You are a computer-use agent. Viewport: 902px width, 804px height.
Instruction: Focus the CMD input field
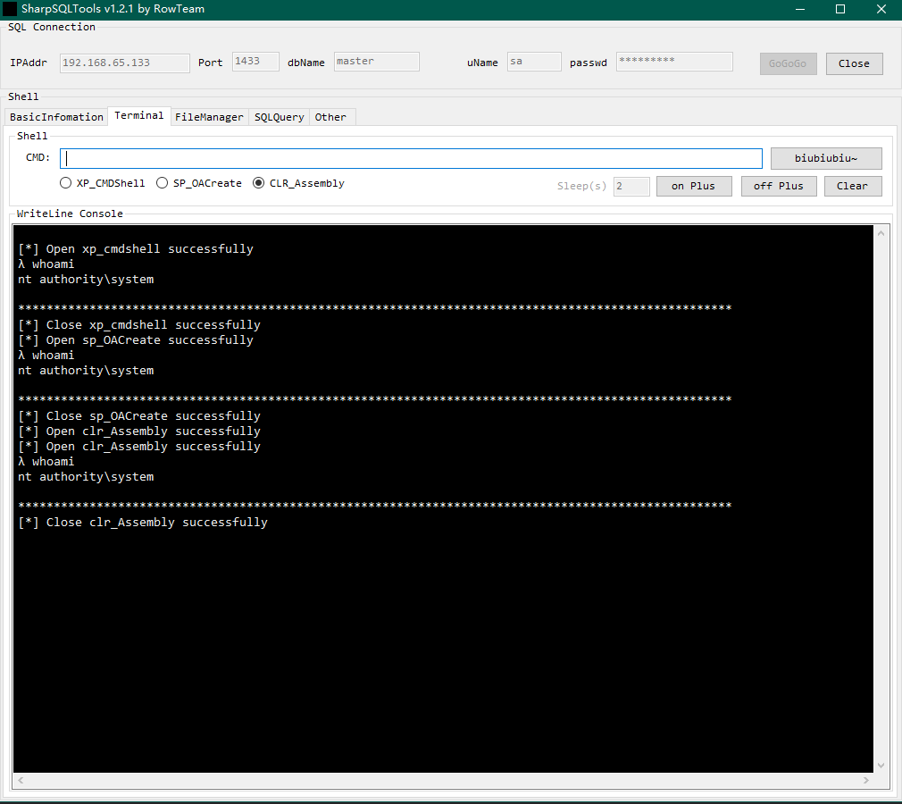point(412,158)
